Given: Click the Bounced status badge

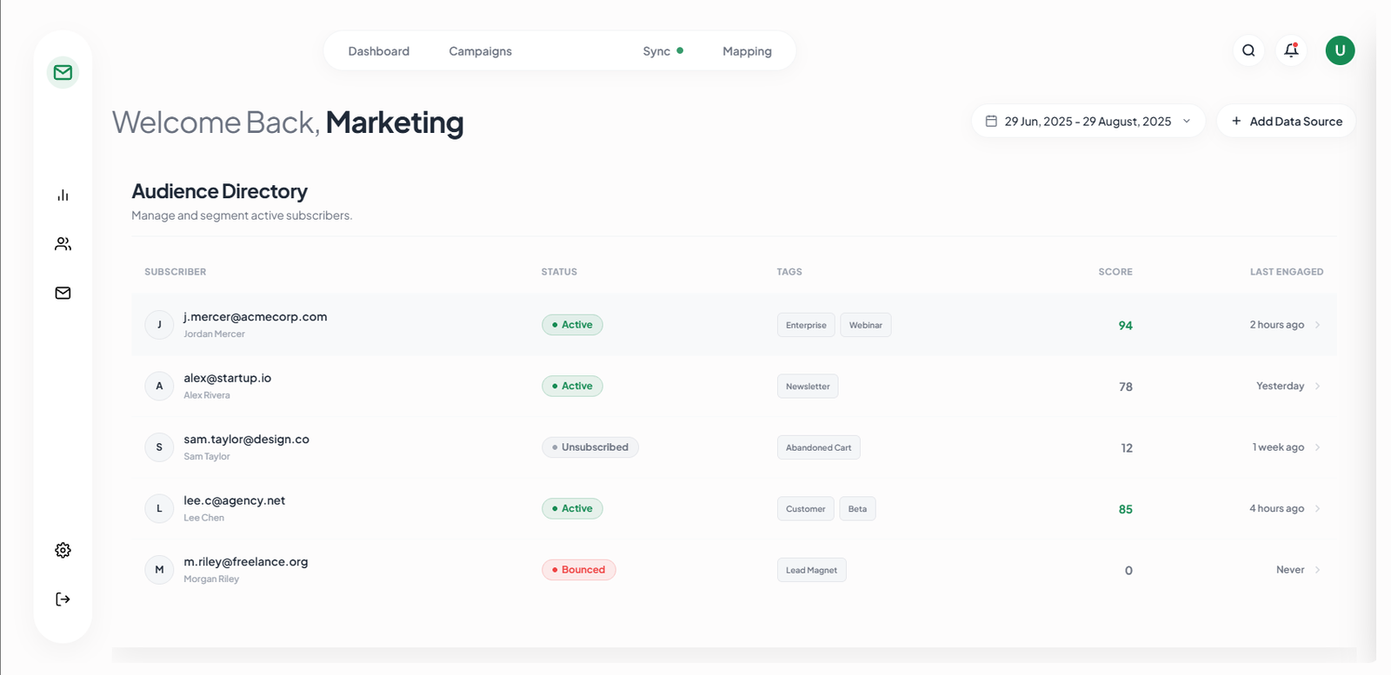Looking at the screenshot, I should click(x=579, y=570).
